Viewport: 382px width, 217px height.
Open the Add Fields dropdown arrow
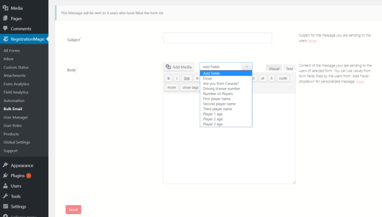(x=247, y=67)
